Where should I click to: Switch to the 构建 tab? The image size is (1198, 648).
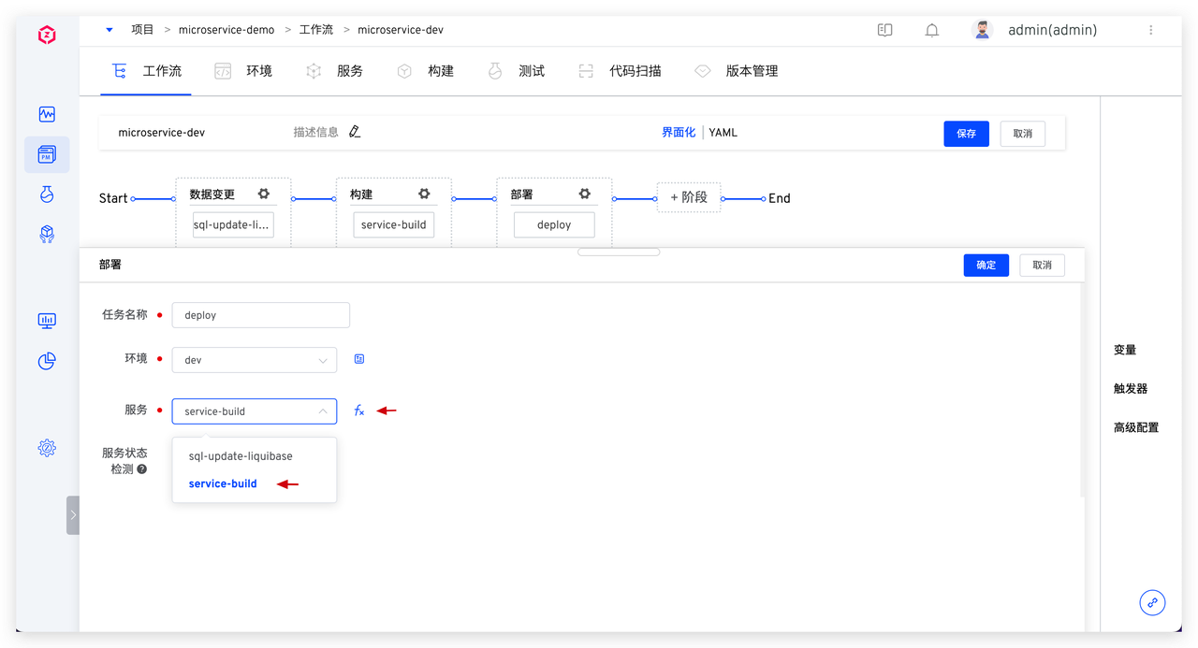(x=425, y=71)
